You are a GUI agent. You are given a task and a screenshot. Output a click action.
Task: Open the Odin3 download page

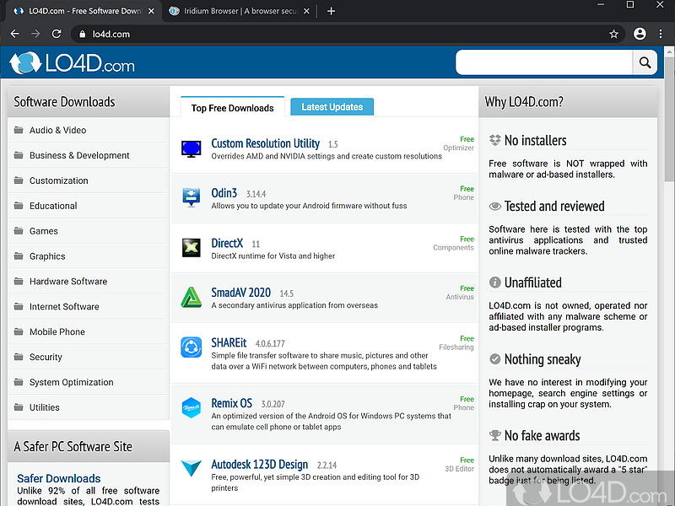(224, 193)
